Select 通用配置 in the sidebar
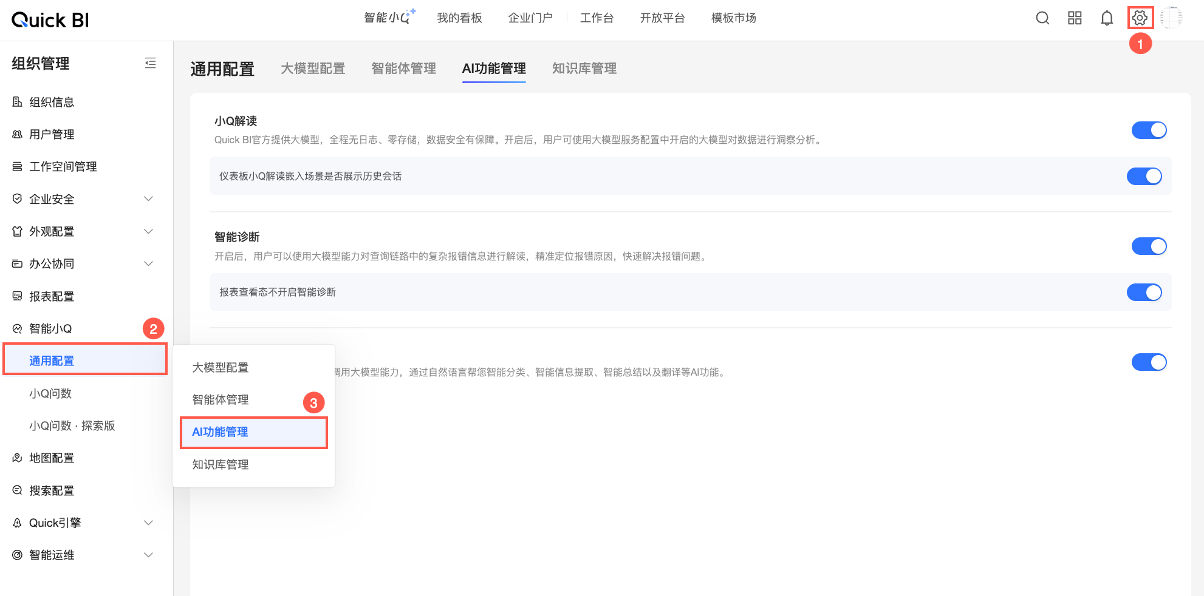 coord(85,361)
